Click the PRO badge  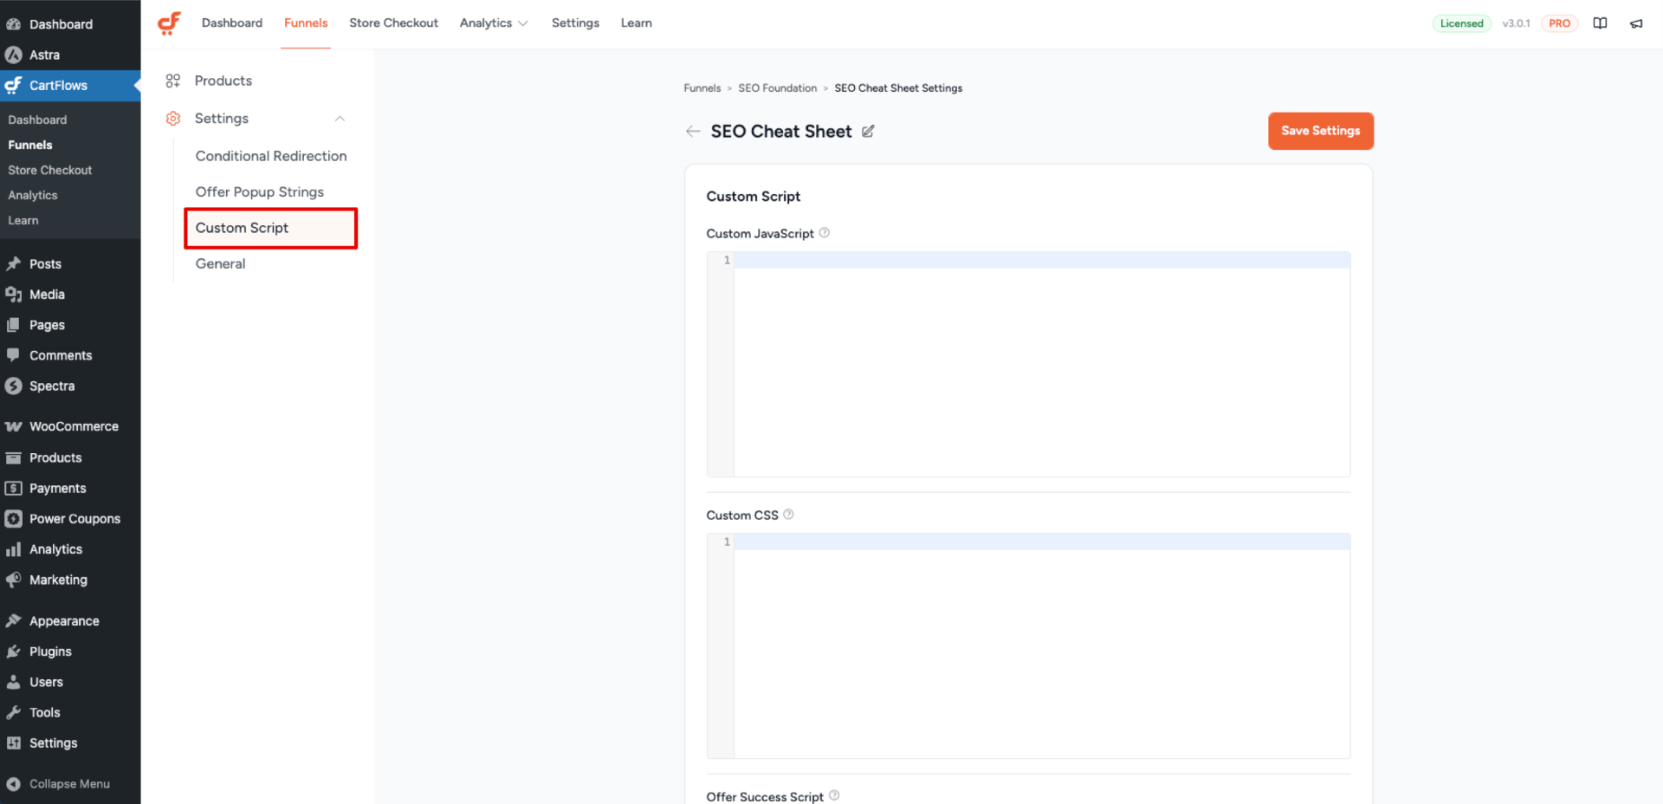1559,23
